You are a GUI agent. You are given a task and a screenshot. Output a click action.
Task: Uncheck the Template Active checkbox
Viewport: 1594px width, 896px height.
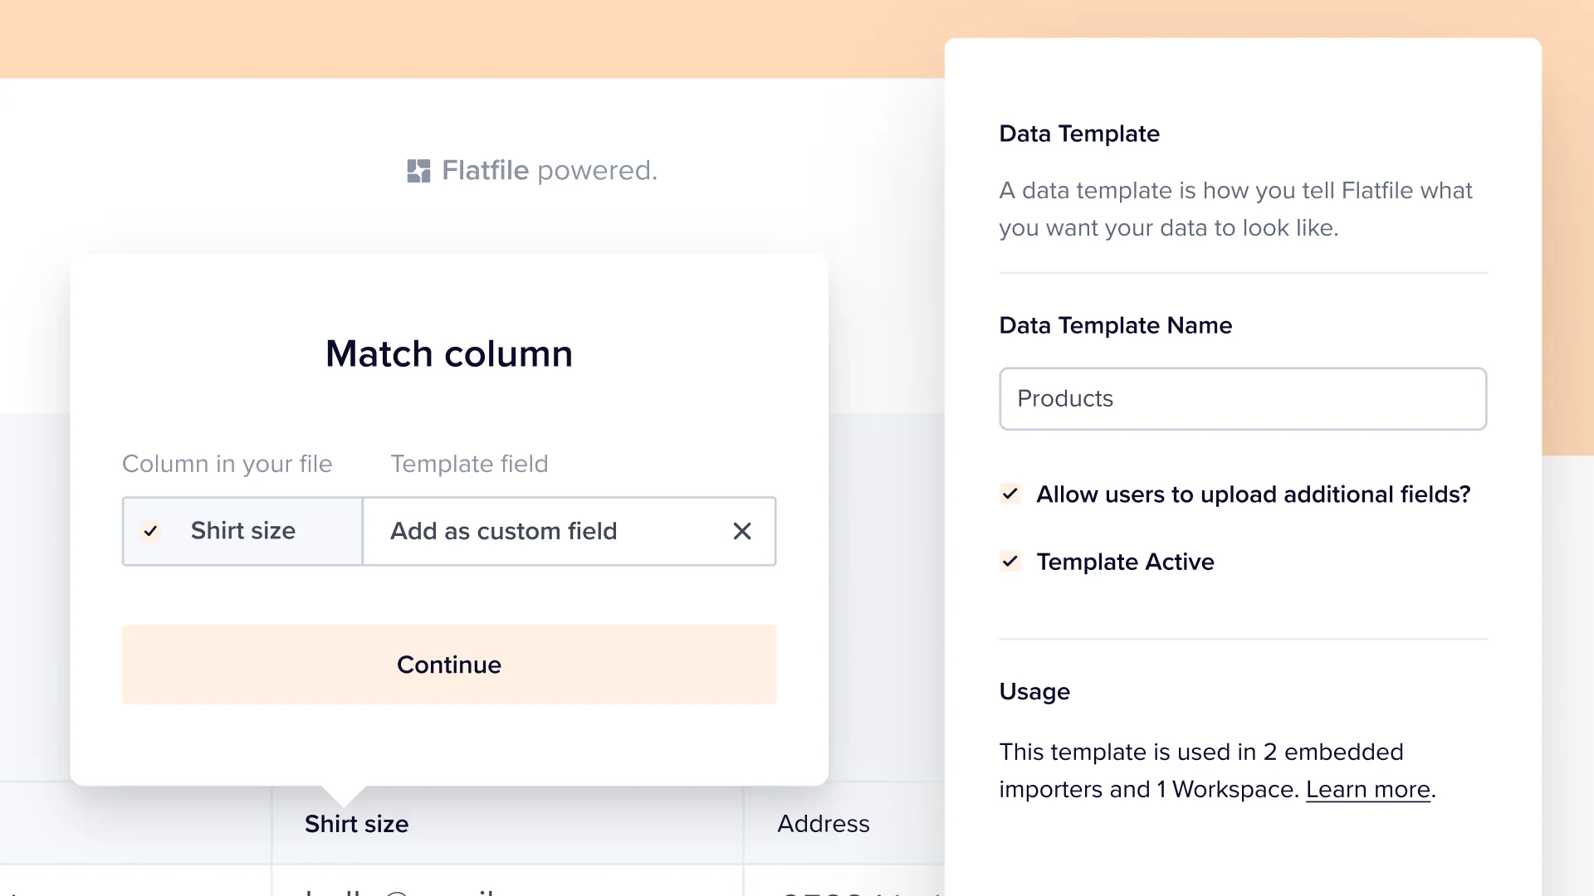tap(1010, 562)
